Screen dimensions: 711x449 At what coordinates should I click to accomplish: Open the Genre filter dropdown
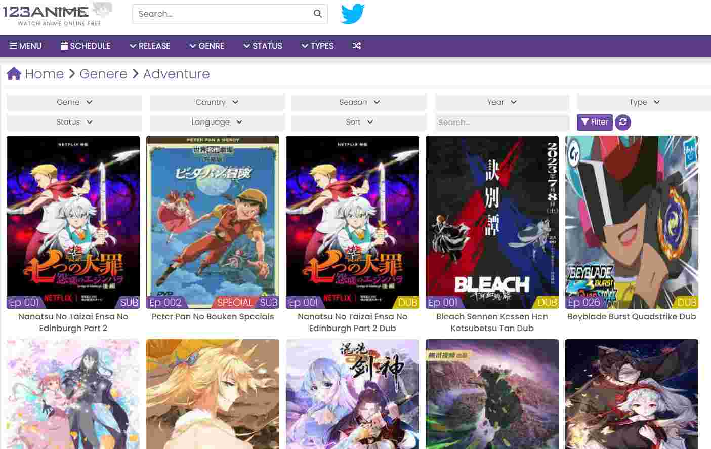74,102
